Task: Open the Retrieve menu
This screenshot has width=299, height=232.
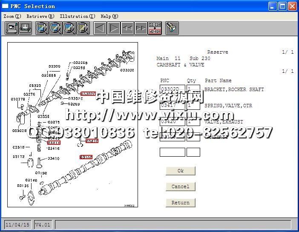Action: click(x=40, y=16)
